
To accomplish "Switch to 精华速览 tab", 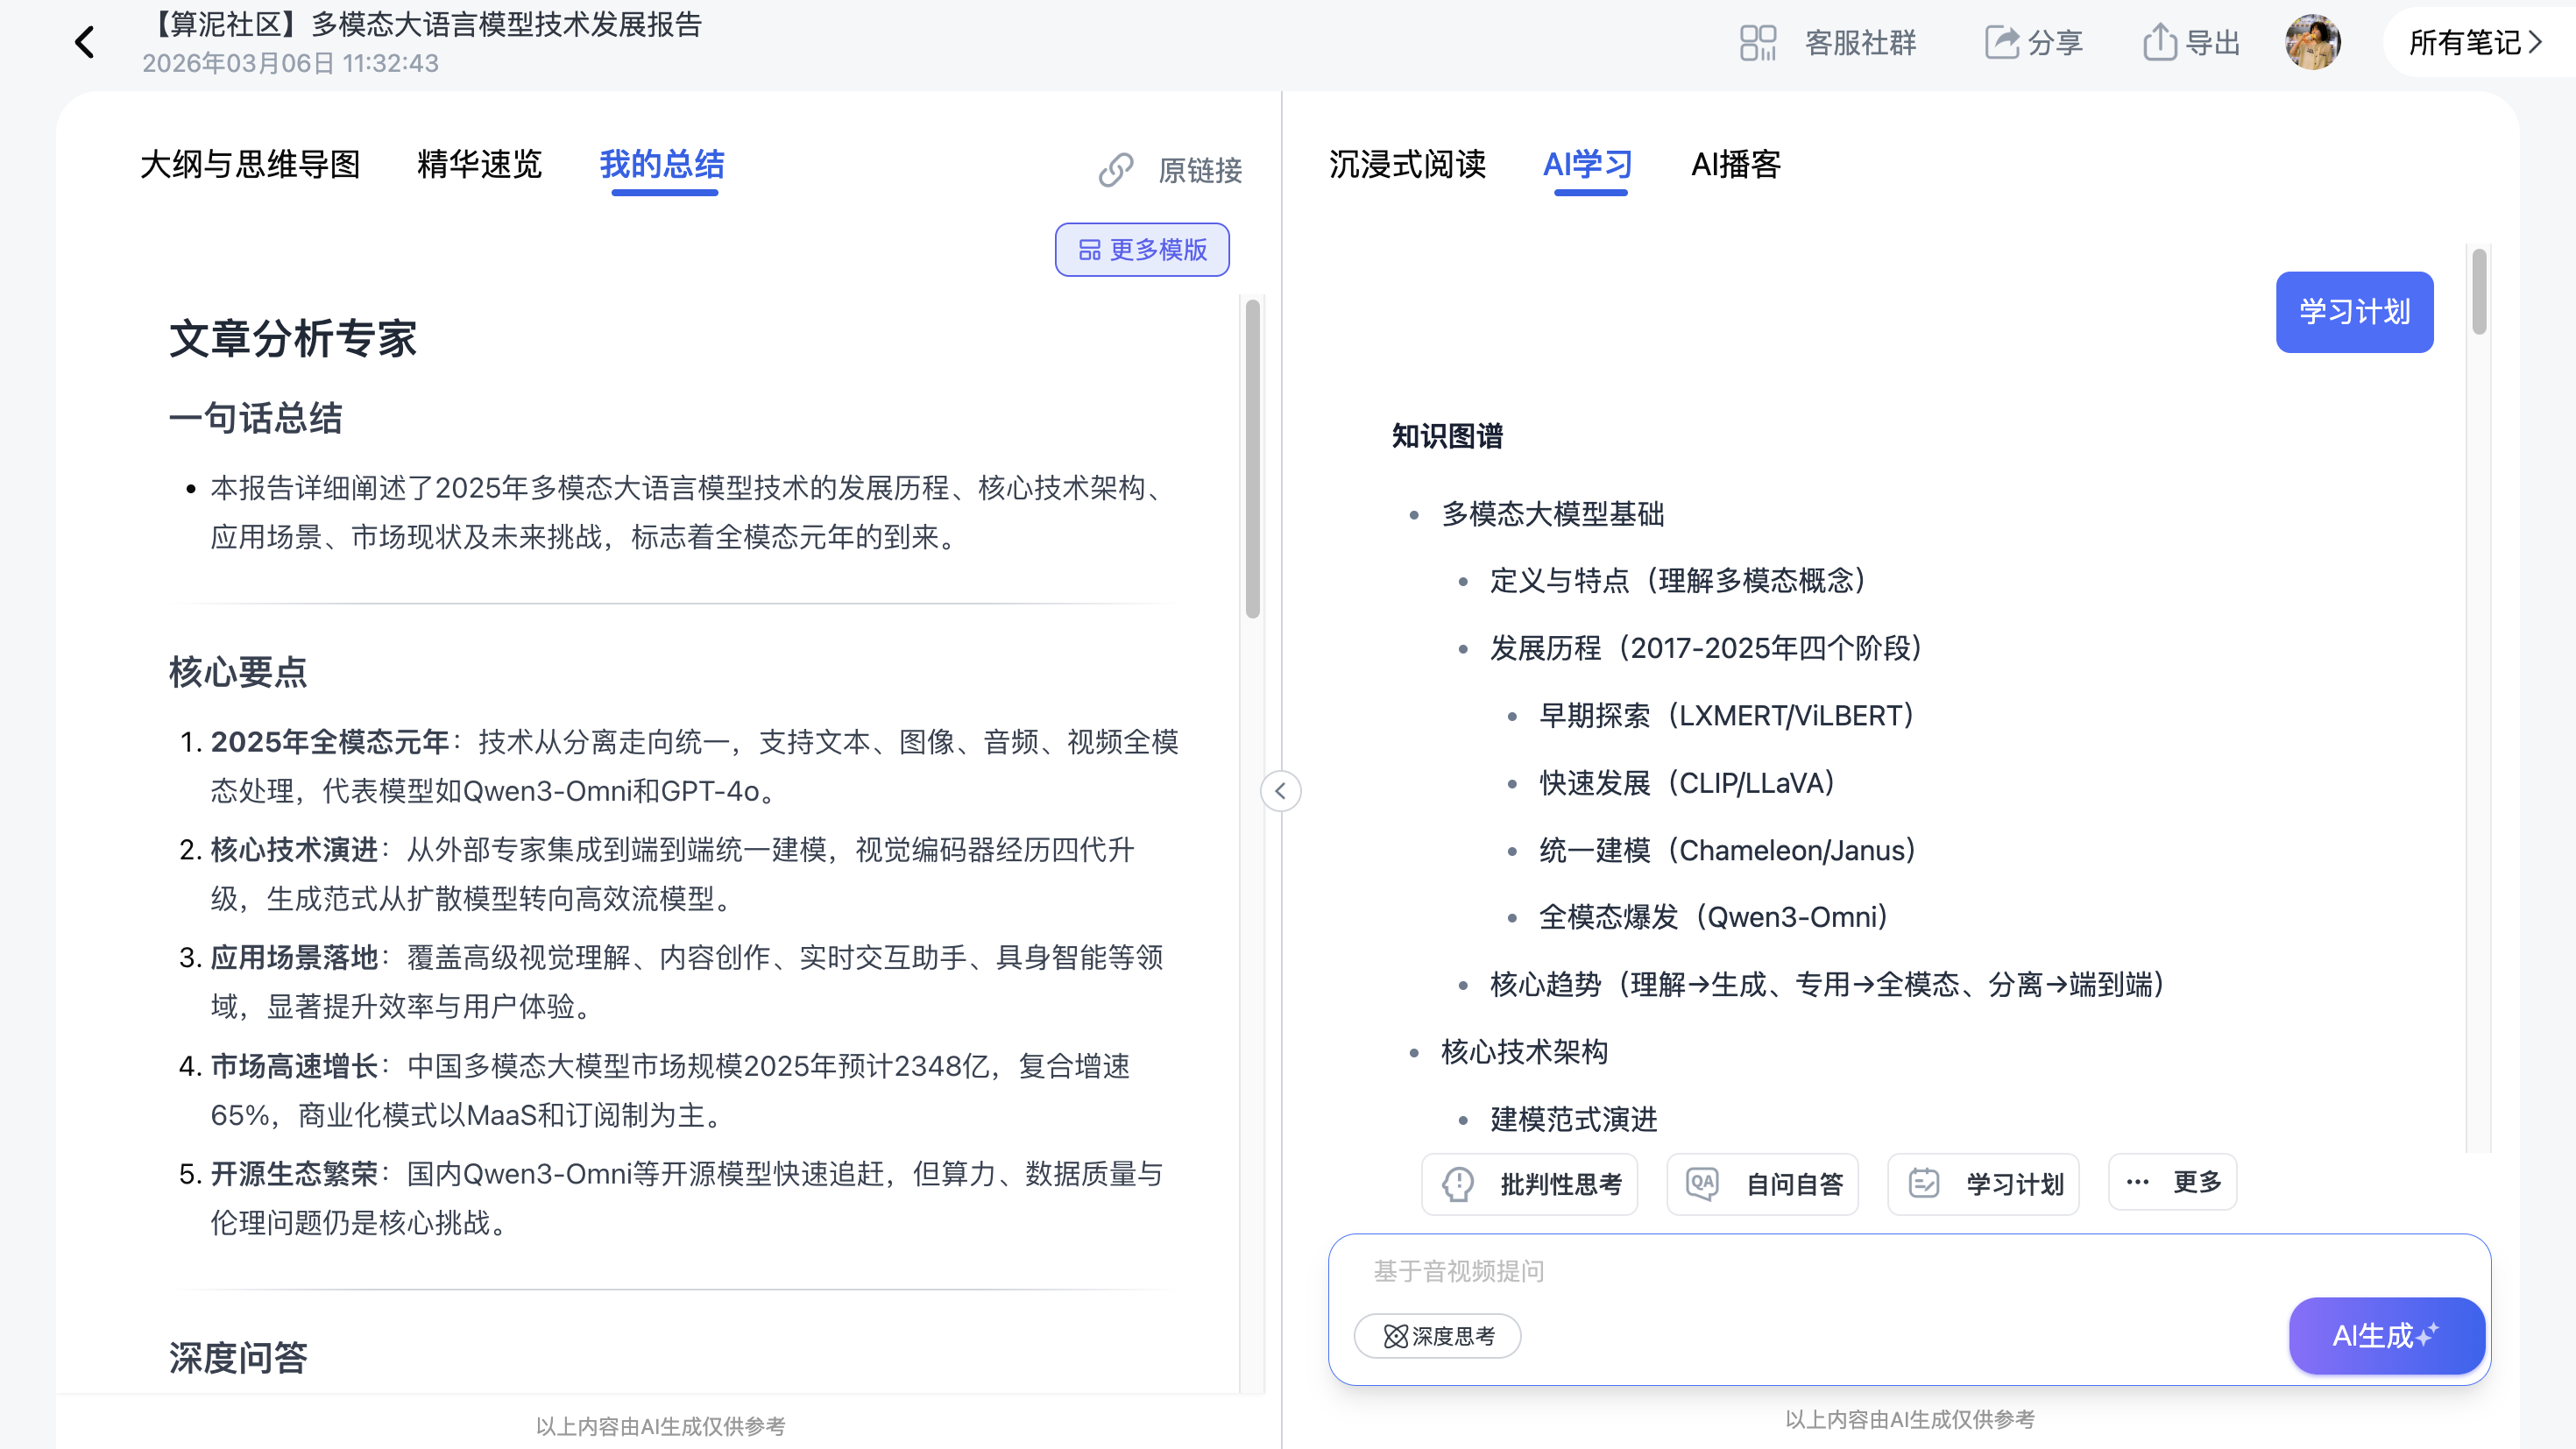I will 480,164.
